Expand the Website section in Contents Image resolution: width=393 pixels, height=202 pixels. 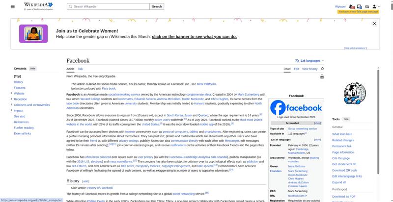click(11, 93)
